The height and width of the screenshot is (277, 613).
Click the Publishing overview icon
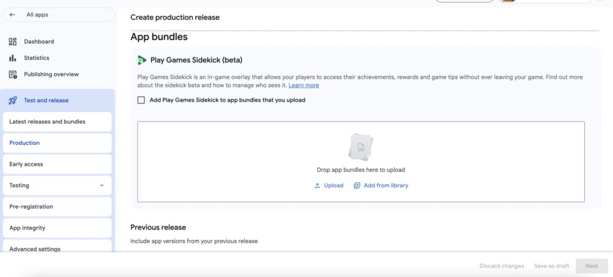click(13, 74)
